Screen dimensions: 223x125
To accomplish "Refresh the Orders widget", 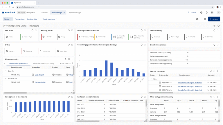I will tap(69, 45).
